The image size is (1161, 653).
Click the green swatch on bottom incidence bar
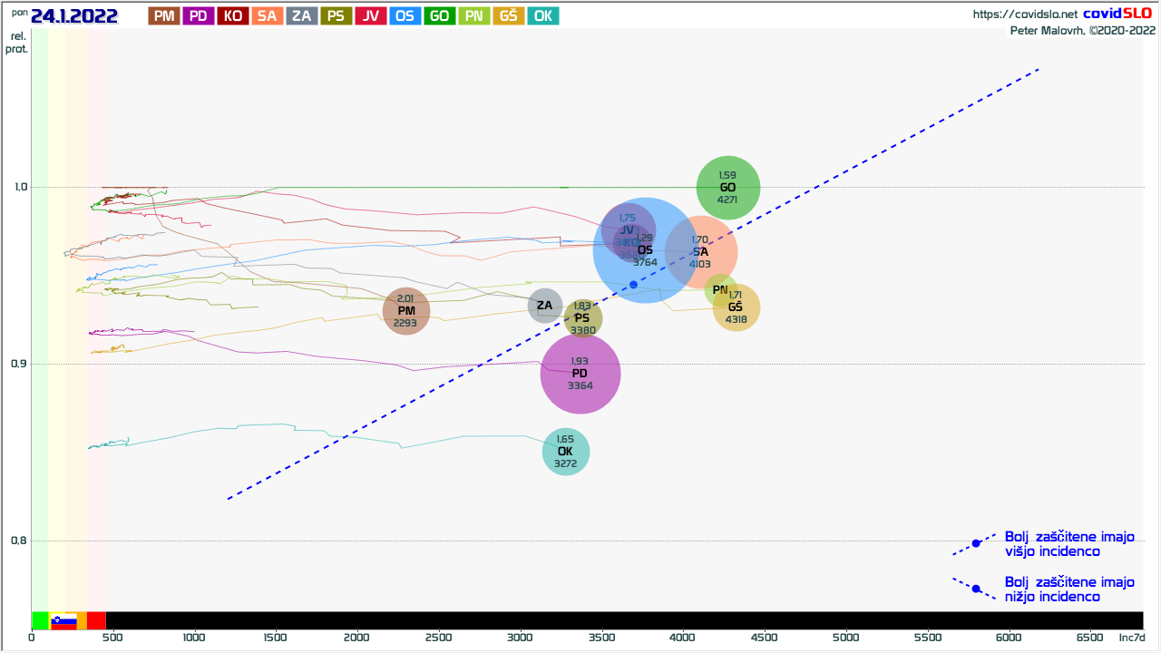click(40, 620)
